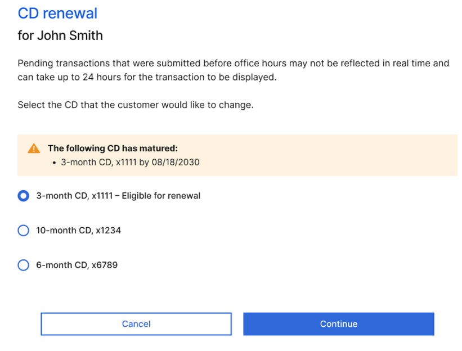Pick the 6-month CD x6789 radio option
This screenshot has height=351, width=462.
23,265
